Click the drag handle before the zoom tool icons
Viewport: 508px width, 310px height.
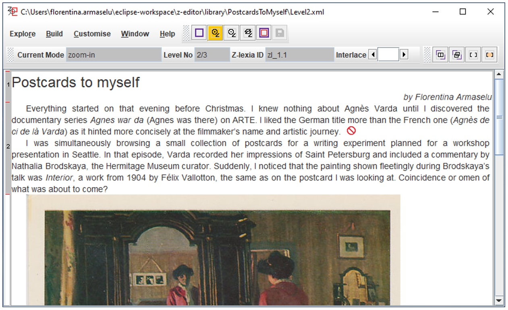[186, 33]
